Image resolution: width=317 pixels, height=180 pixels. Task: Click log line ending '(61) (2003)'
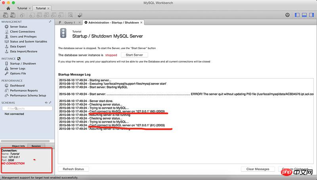point(112,125)
